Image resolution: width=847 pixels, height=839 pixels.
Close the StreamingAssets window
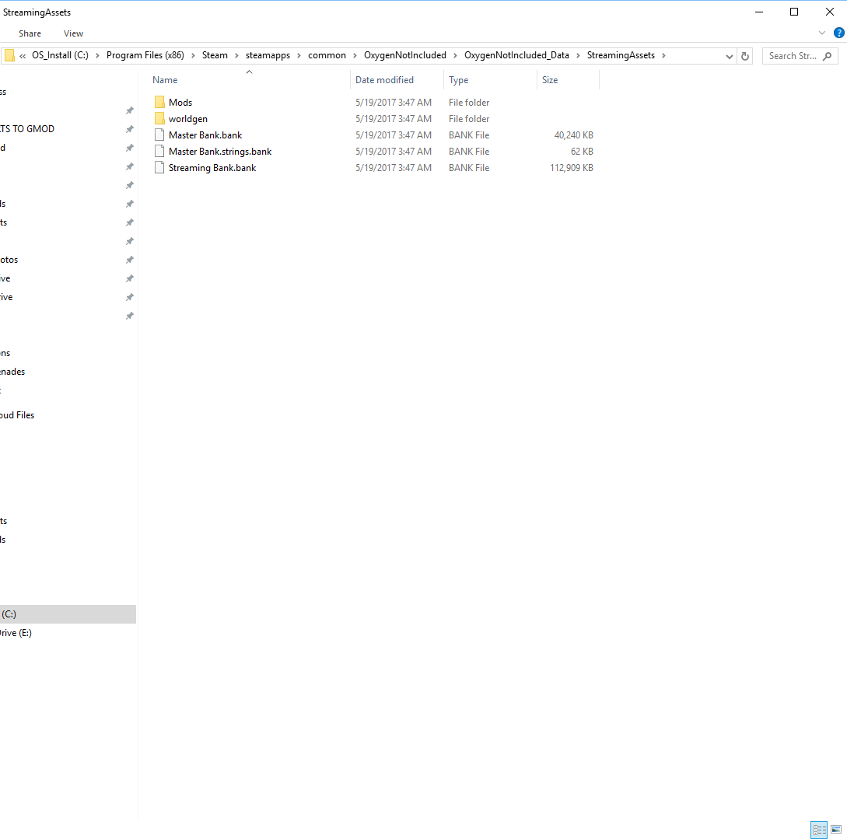click(830, 12)
